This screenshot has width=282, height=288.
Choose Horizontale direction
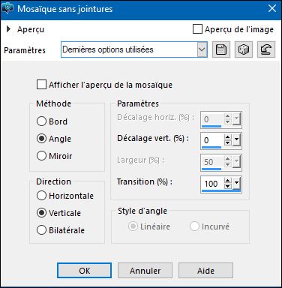click(x=41, y=196)
